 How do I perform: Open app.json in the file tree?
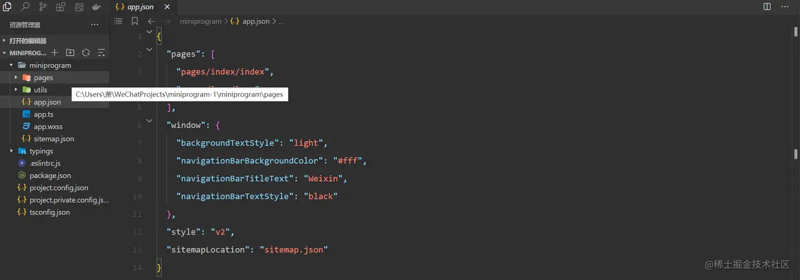click(x=54, y=102)
